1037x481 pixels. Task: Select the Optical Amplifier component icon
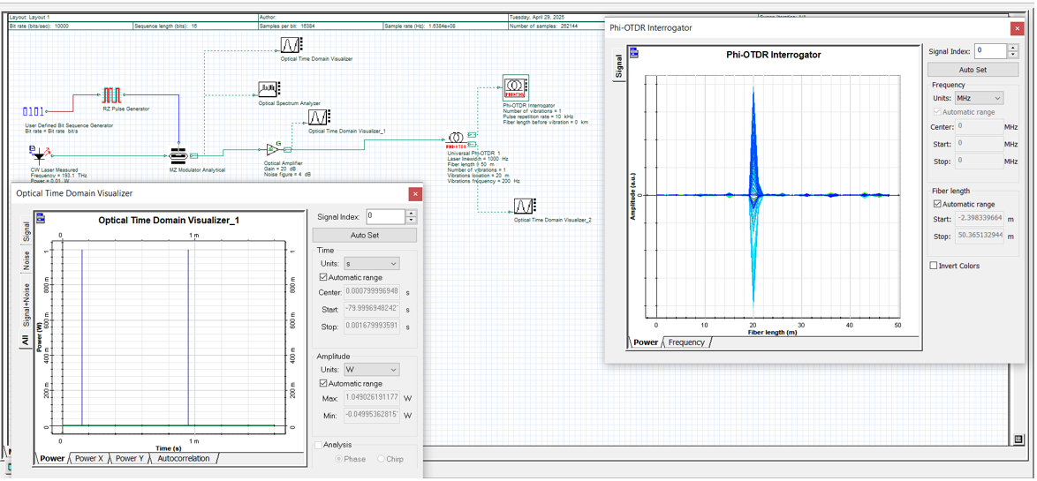(x=273, y=150)
